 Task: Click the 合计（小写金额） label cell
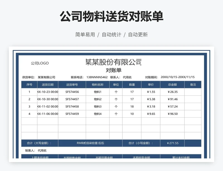[141, 143]
